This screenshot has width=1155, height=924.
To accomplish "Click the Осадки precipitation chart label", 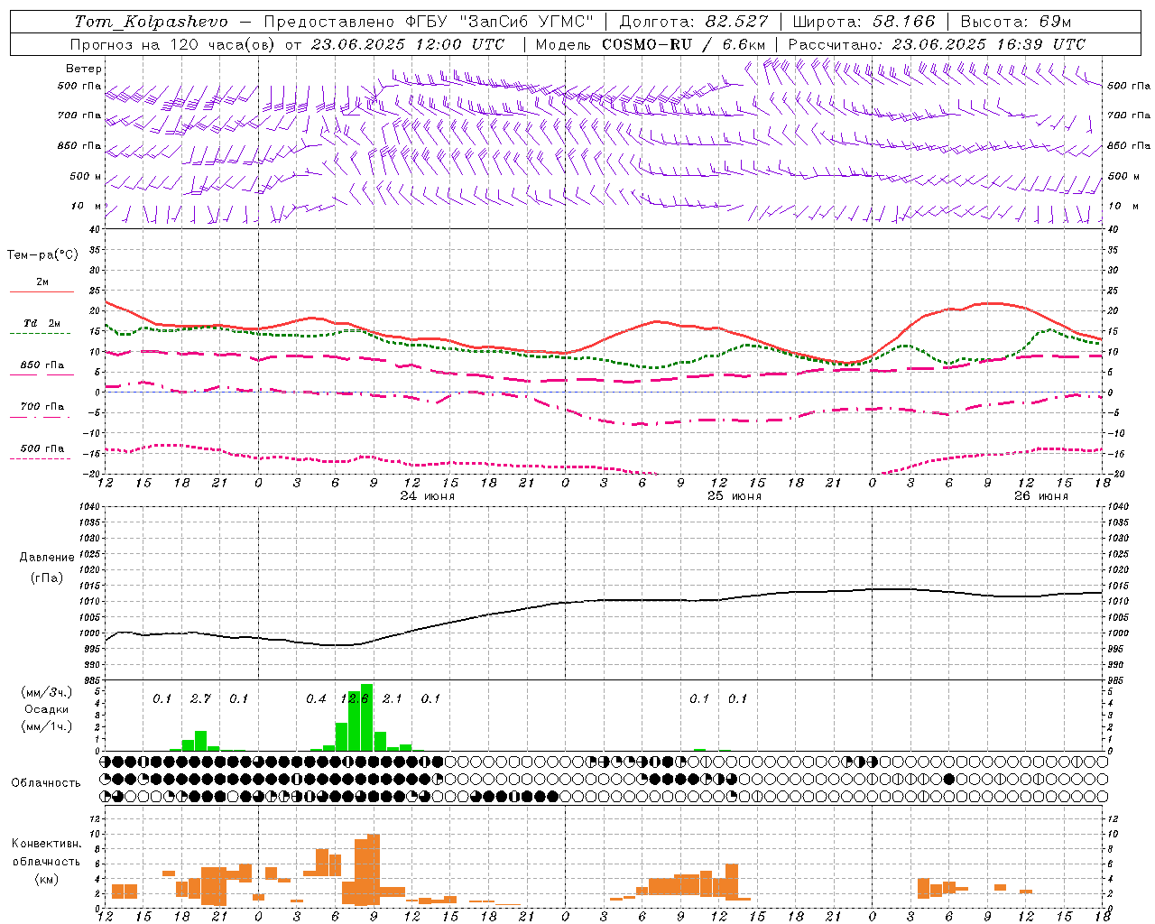I will (x=47, y=709).
